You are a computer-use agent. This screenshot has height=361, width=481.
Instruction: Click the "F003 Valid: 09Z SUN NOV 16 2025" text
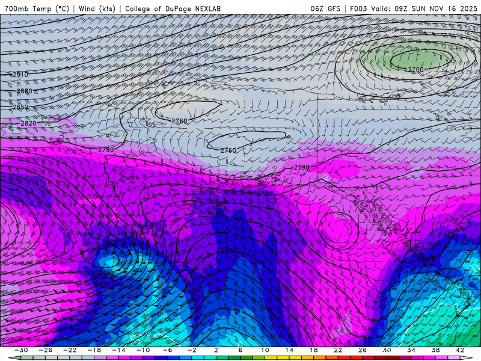[414, 8]
